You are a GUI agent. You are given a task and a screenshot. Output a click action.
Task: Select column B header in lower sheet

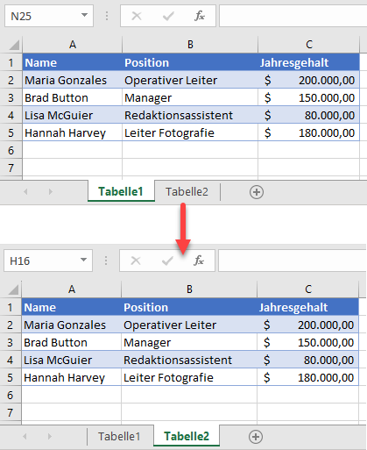click(189, 289)
